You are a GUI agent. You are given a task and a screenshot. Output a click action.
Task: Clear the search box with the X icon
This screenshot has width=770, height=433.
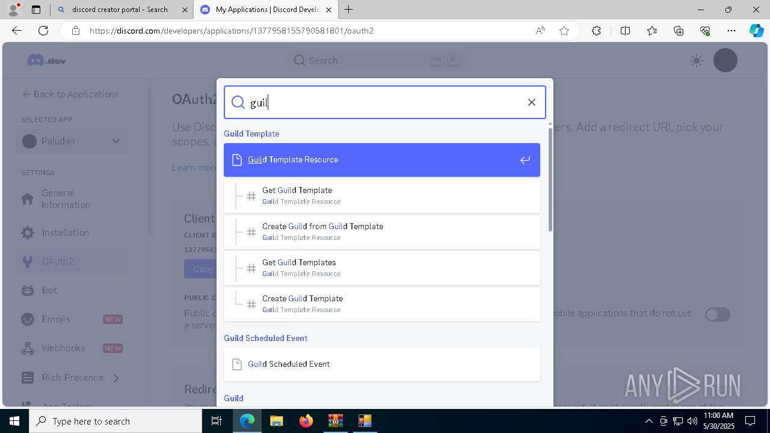pyautogui.click(x=532, y=102)
